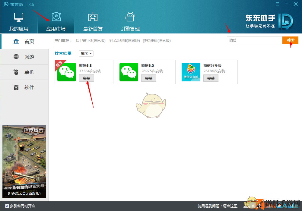Install 微信分身版
The image size is (302, 211).
coord(211,78)
